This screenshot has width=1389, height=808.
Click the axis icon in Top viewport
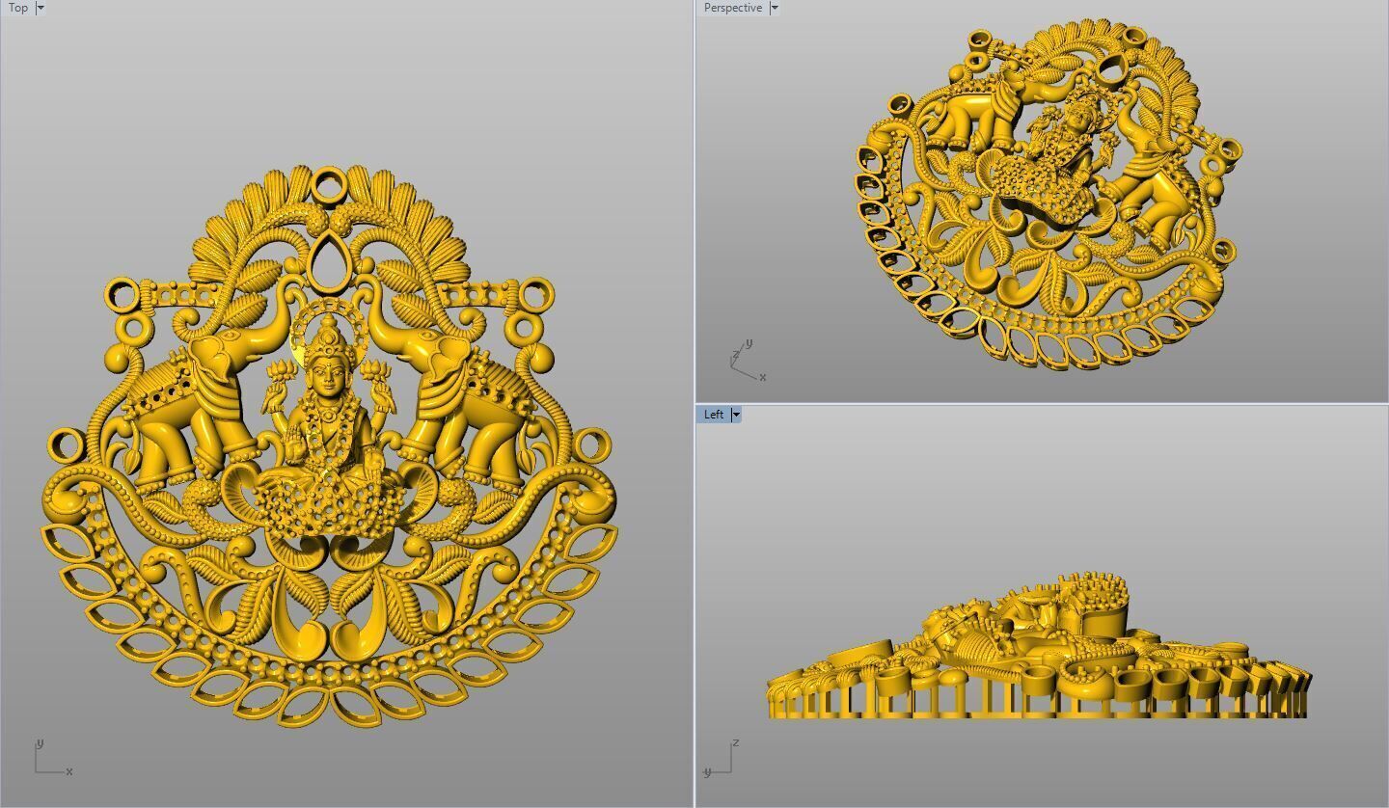click(53, 757)
